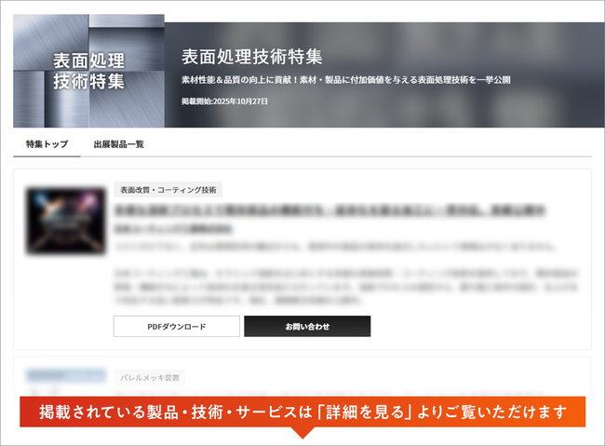This screenshot has width=605, height=446.
Task: Click the orange downward arrow below callout
Action: click(302, 432)
